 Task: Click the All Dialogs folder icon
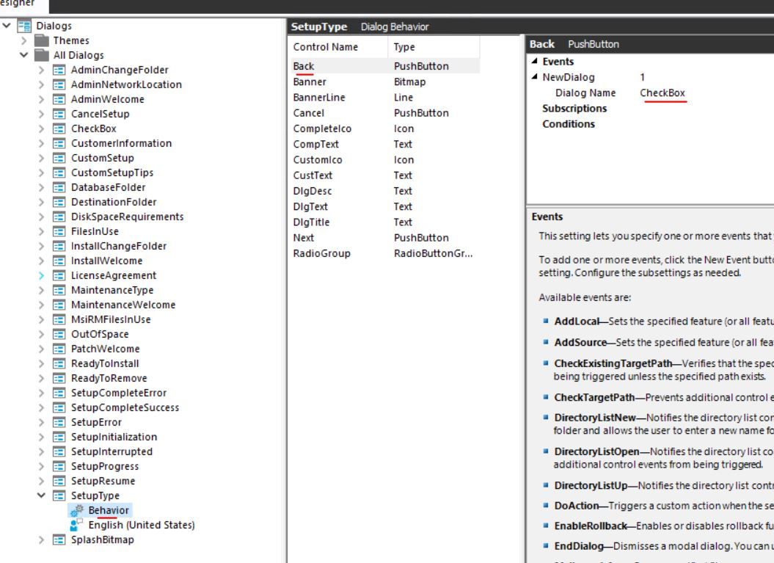point(42,55)
